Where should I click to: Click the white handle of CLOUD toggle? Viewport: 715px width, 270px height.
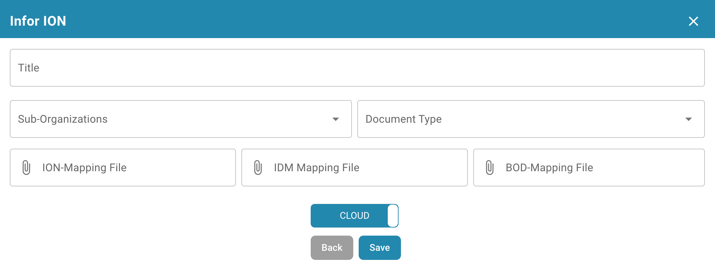coord(392,216)
